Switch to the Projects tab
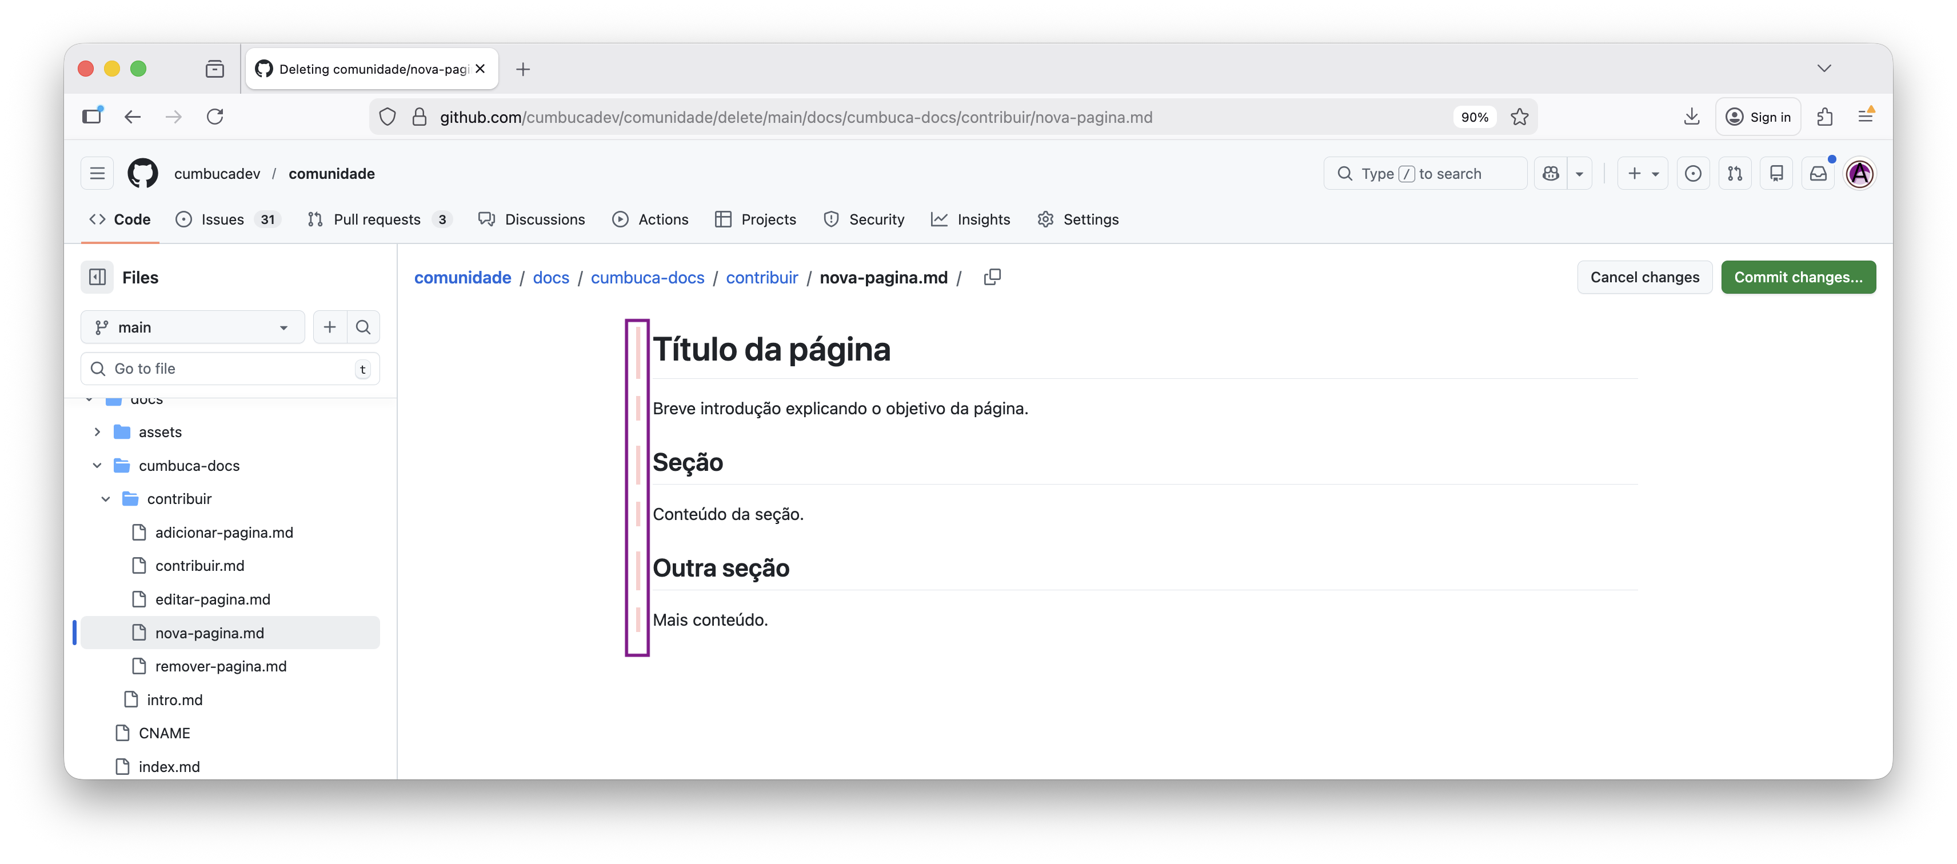 (756, 219)
